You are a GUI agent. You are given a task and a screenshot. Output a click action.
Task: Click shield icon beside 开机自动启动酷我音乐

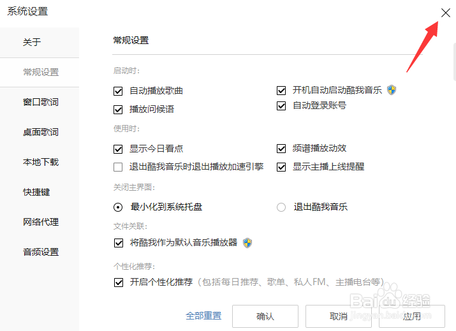pos(392,90)
